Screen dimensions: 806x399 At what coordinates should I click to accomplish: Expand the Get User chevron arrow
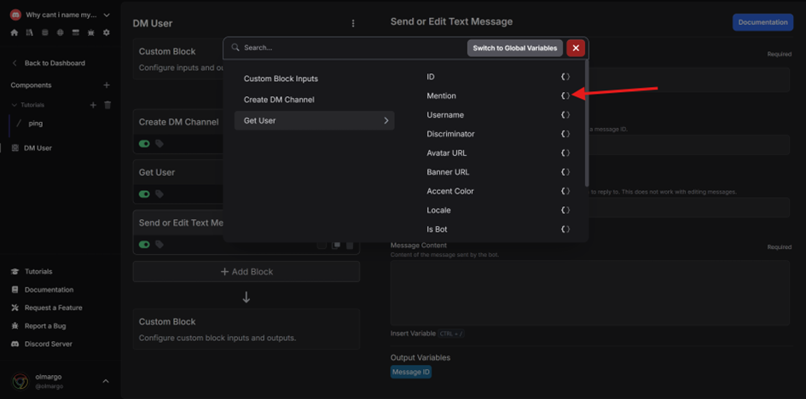coord(386,121)
